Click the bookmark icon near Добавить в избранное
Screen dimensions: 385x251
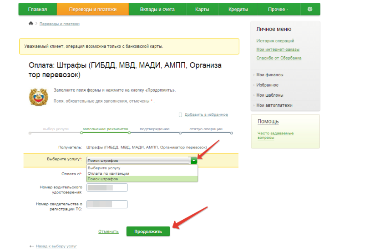180,114
